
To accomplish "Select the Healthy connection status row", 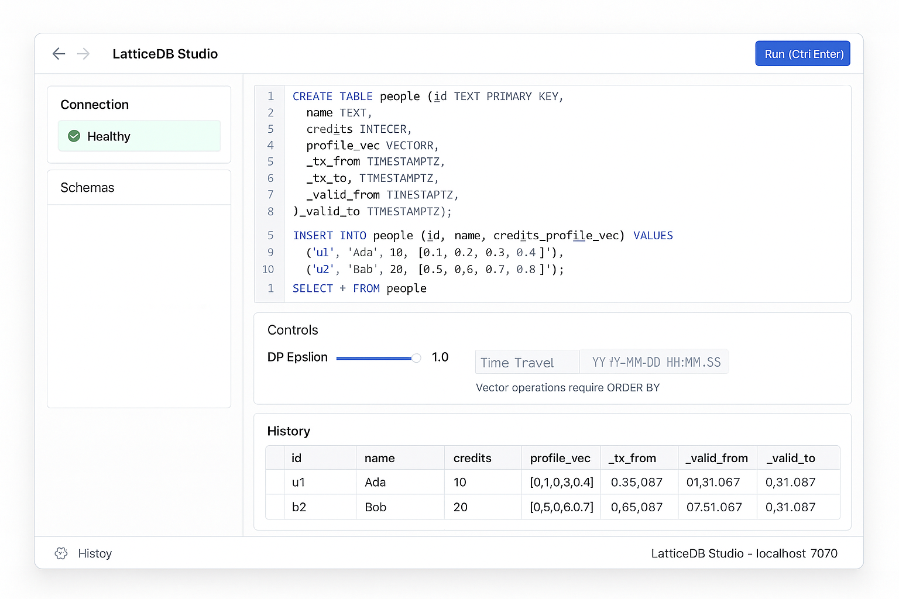I will click(x=139, y=136).
